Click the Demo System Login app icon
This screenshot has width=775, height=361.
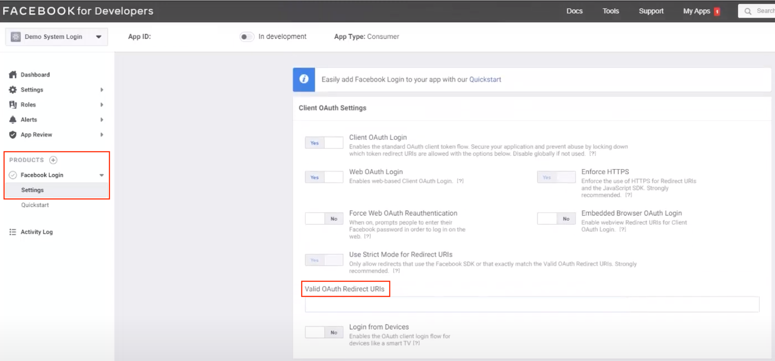tap(16, 37)
